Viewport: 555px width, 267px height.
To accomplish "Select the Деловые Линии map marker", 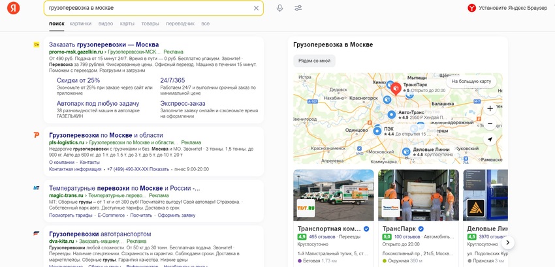I will [406, 151].
